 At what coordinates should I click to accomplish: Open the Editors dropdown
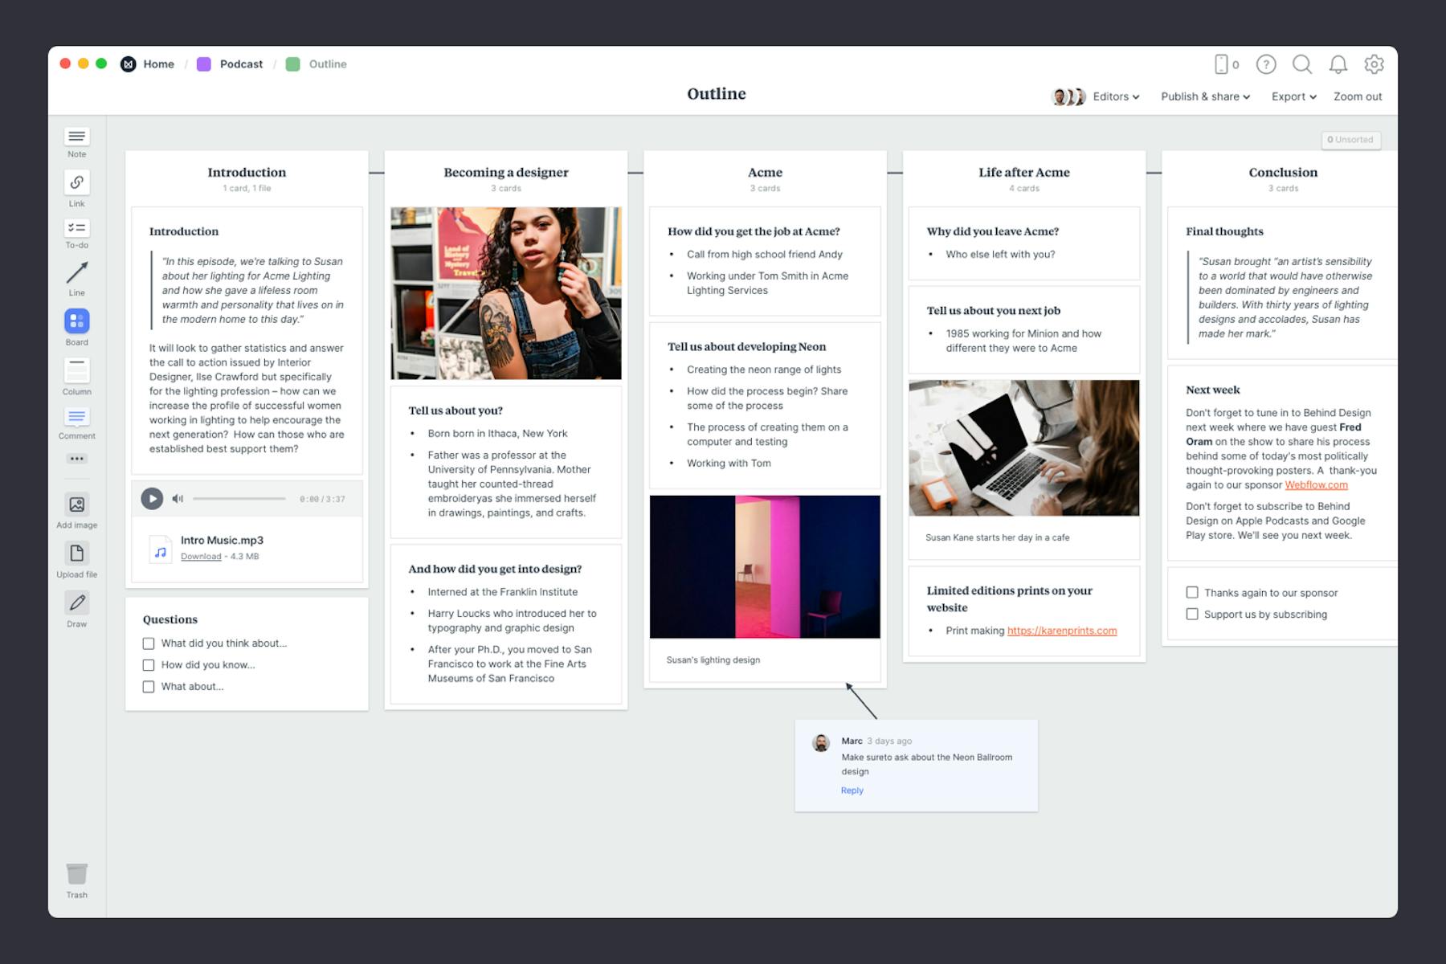(x=1115, y=96)
